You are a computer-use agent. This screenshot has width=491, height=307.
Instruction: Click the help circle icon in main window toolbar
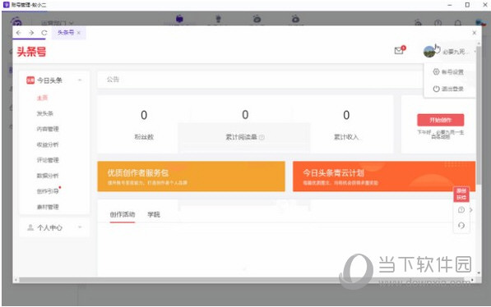[438, 23]
